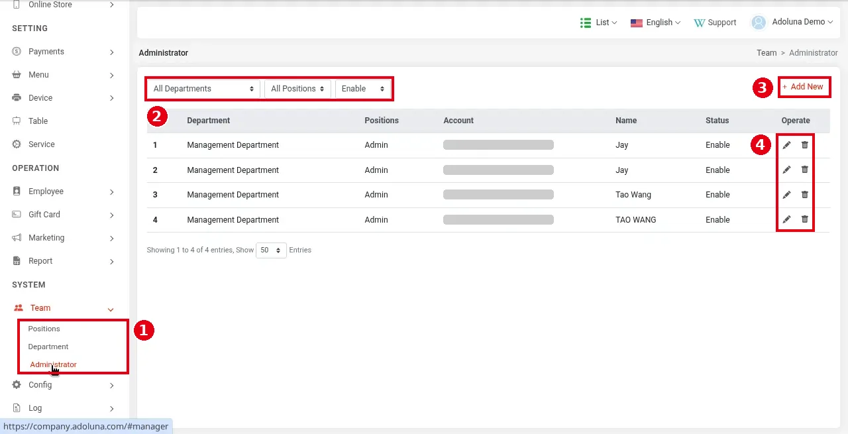Viewport: 848px width, 434px height.
Task: Click the Adoluna Demo avatar icon
Action: click(759, 23)
